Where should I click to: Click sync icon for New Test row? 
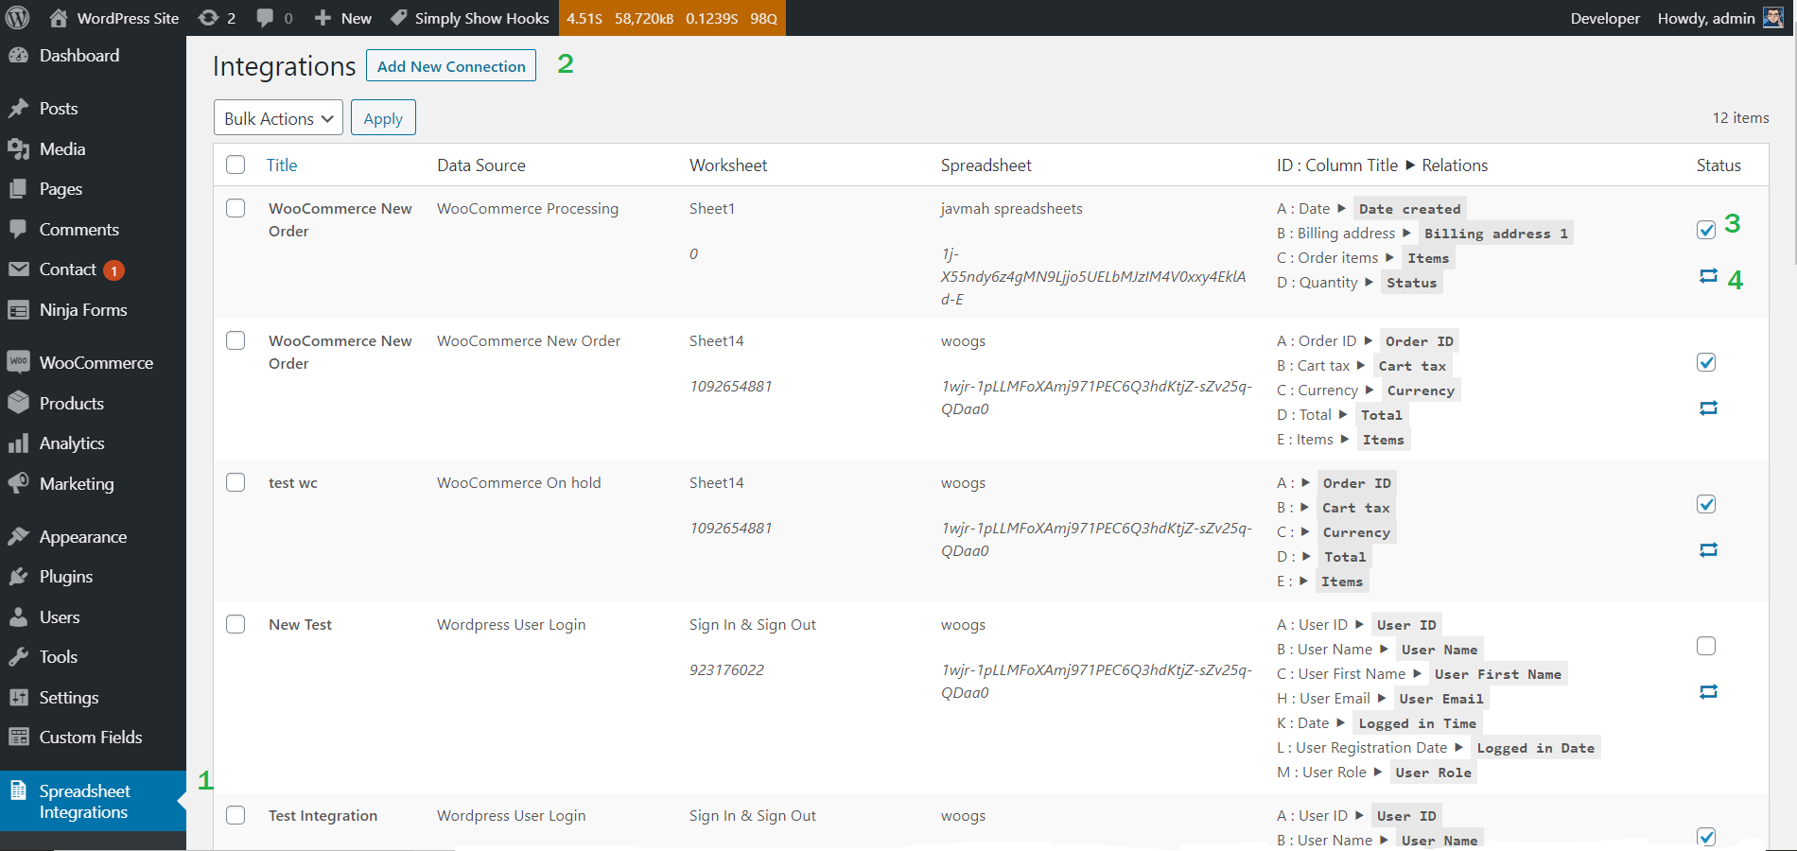(1708, 691)
